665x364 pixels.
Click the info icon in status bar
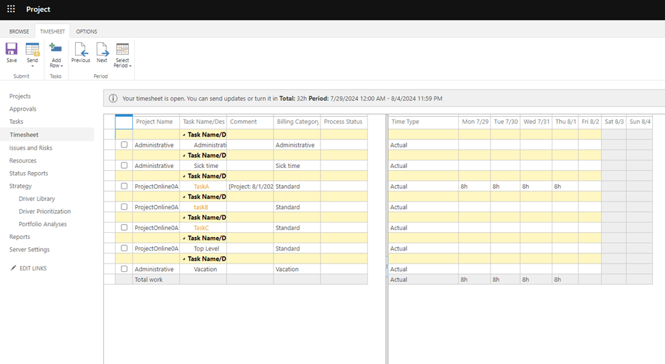113,98
